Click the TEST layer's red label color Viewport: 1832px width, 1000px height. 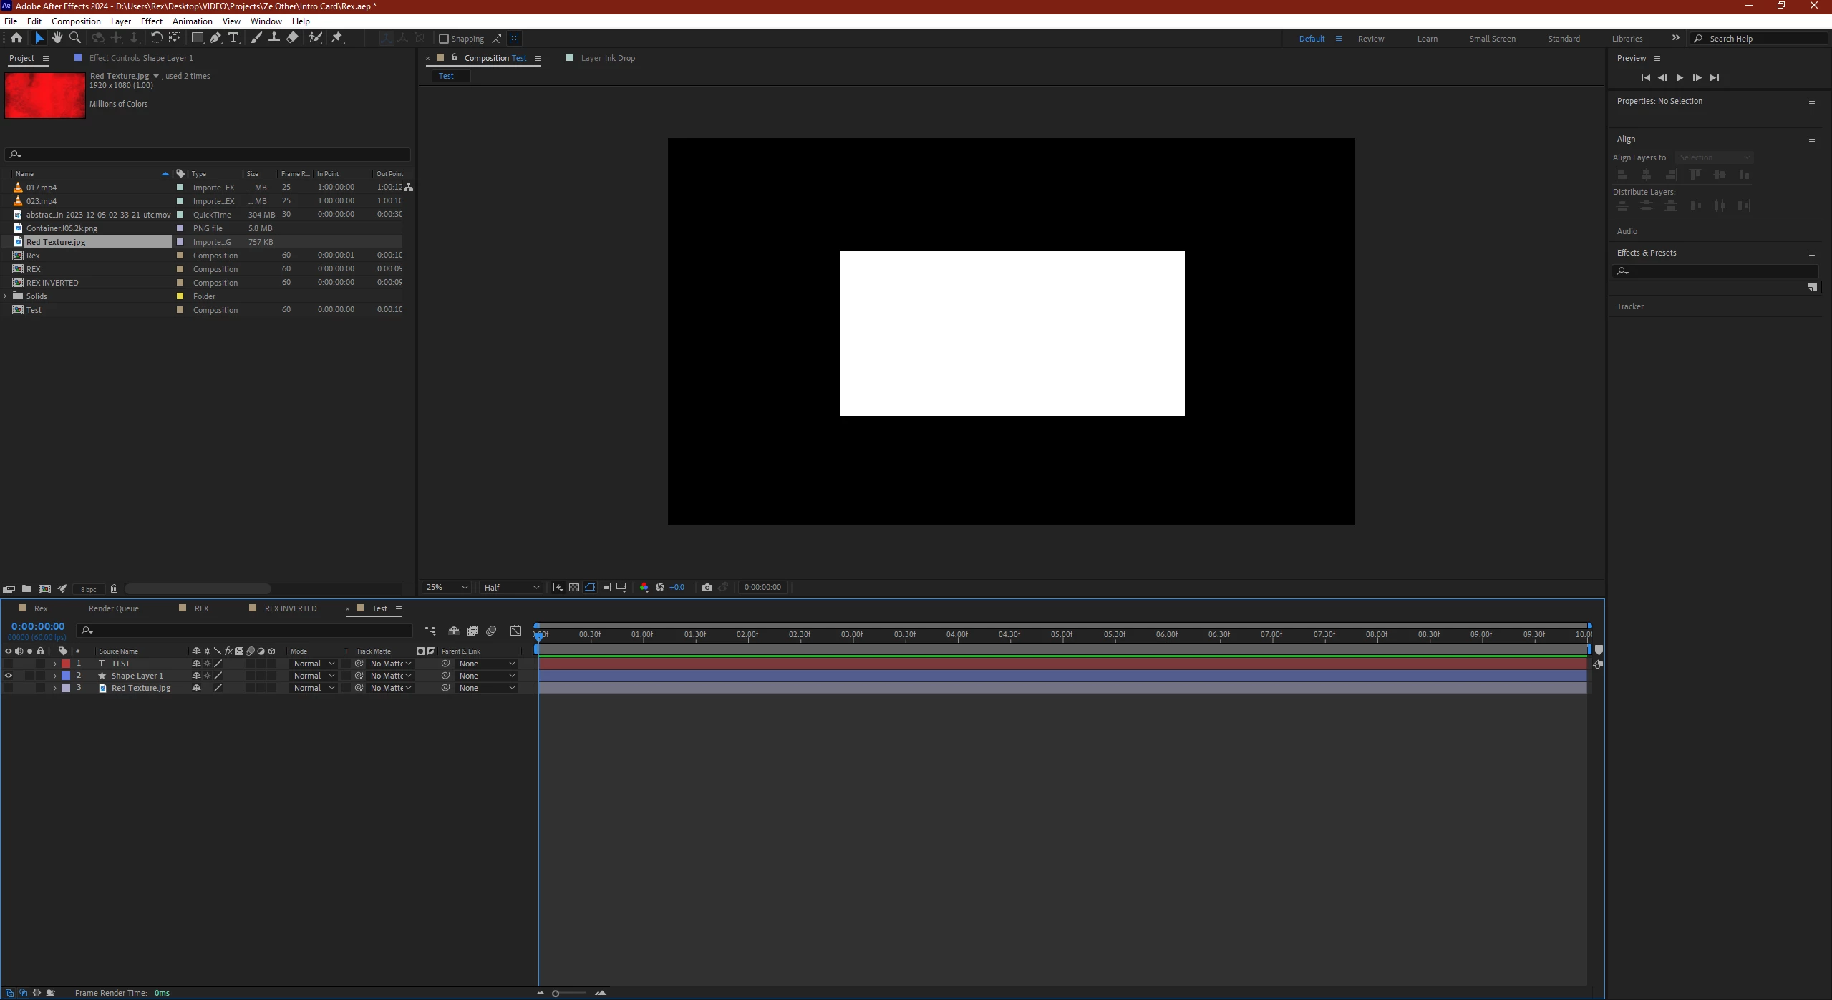(x=66, y=664)
